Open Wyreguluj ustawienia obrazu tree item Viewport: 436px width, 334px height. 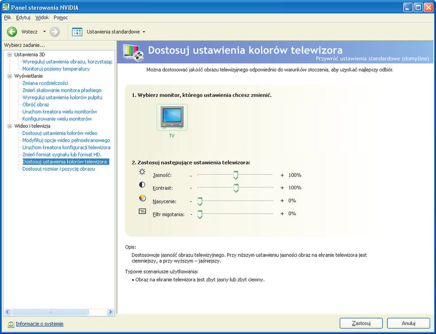click(67, 62)
